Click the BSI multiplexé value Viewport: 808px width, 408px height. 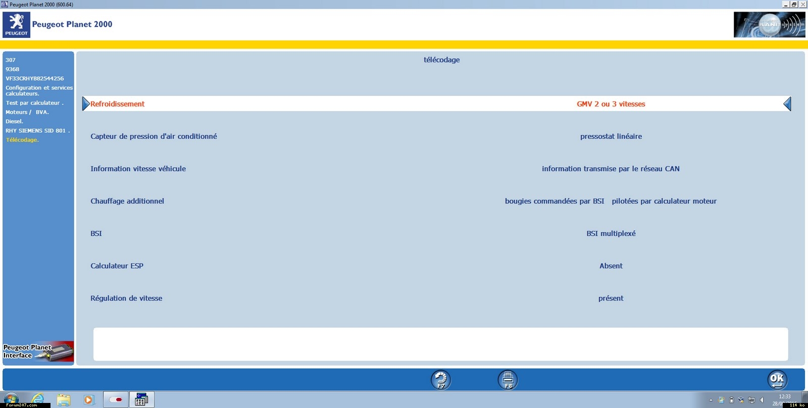click(611, 233)
